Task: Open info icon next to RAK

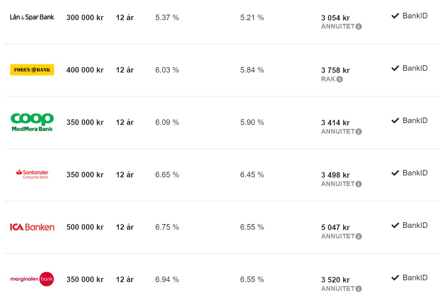Action: click(x=340, y=79)
